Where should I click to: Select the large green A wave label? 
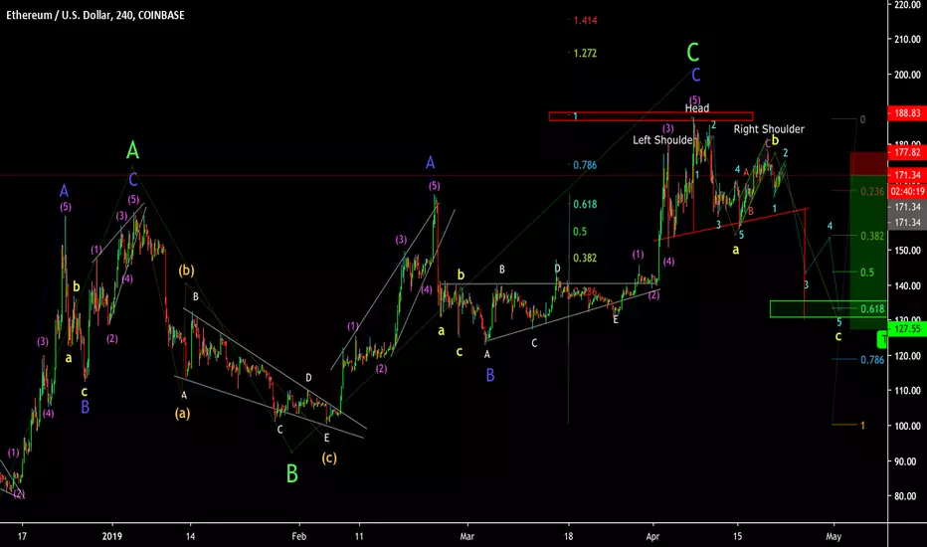[132, 151]
